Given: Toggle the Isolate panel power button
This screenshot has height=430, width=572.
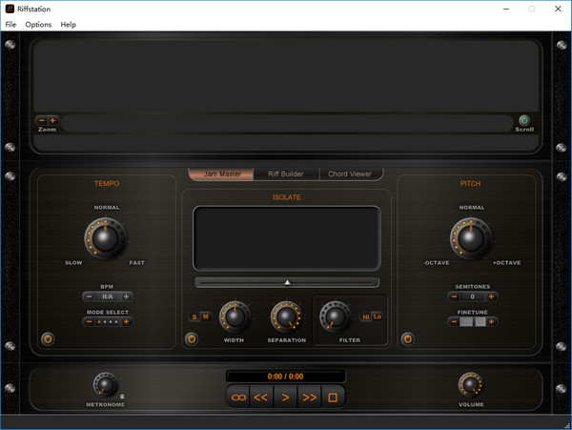Looking at the screenshot, I should click(x=192, y=339).
